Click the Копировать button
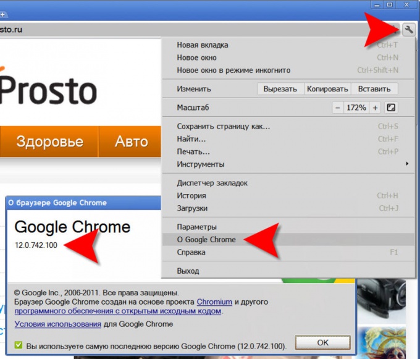Viewport: 420px width, 359px height. (327, 89)
